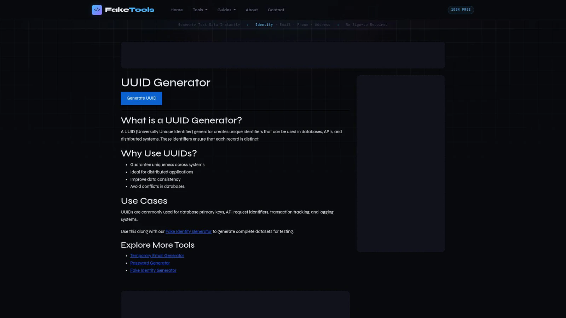This screenshot has width=566, height=318.
Task: Open the Contact page
Action: click(x=276, y=10)
